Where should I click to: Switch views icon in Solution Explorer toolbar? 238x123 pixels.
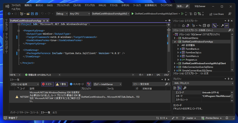pos(188,25)
